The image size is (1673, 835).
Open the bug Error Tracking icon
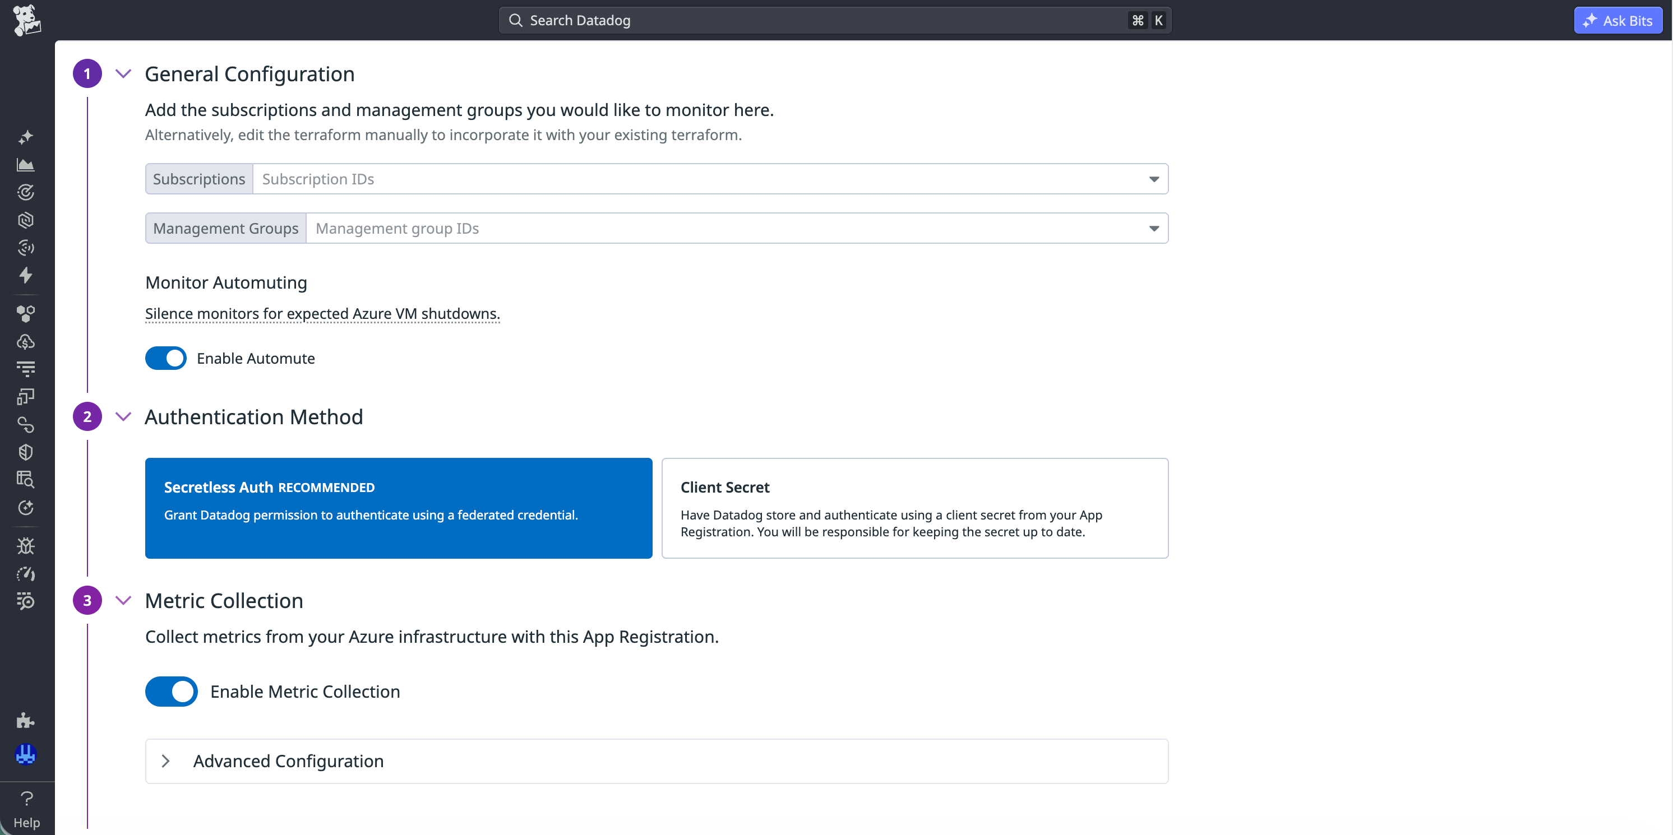tap(26, 546)
